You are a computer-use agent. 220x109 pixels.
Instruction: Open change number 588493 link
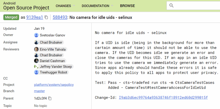point(60,17)
